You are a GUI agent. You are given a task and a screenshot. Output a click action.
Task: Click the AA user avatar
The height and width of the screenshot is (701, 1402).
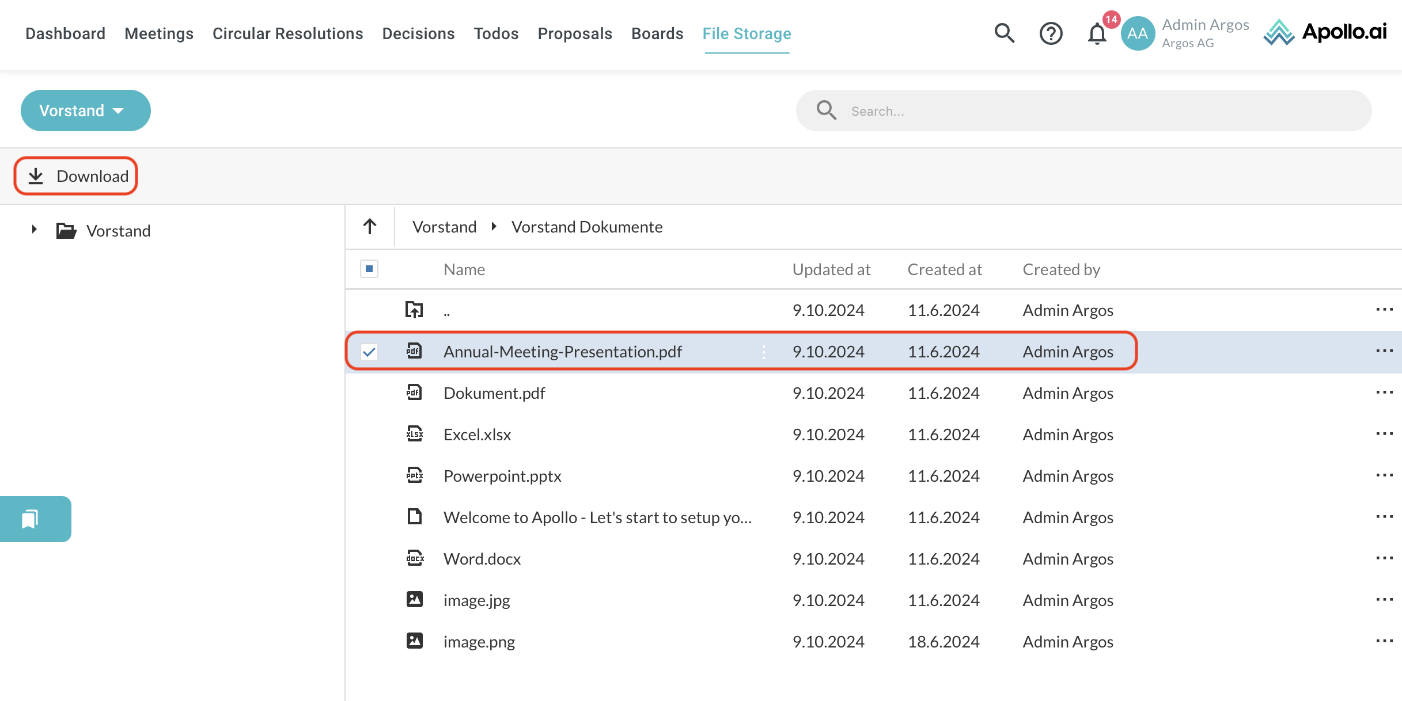[1137, 33]
